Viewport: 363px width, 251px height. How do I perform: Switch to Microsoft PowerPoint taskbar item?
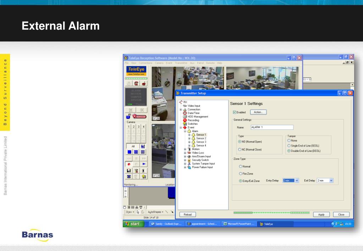(239, 224)
